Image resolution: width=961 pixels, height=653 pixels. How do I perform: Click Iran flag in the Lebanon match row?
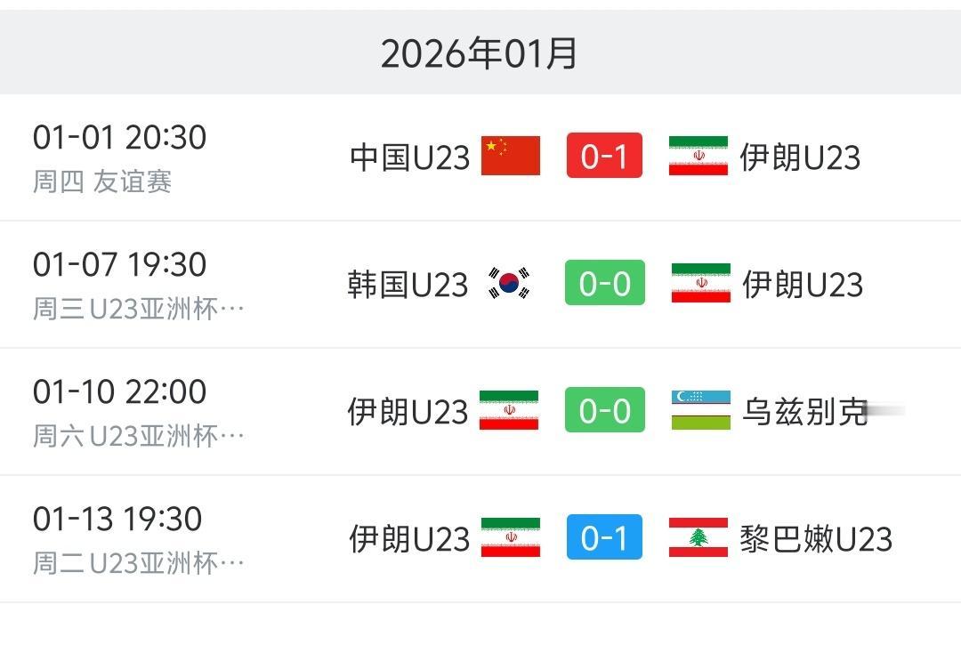[x=511, y=537]
